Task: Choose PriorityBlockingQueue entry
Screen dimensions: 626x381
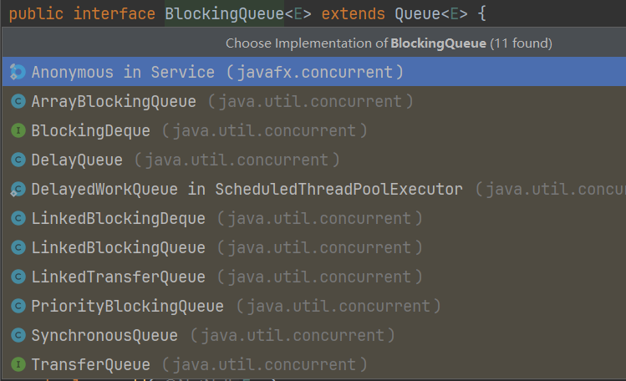Action: click(127, 307)
